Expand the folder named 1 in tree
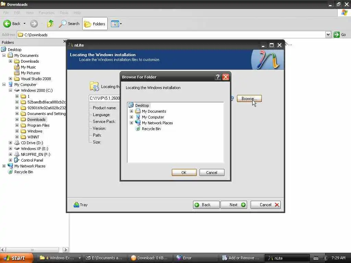Screen dimensions: 351x263 pyautogui.click(x=17, y=96)
